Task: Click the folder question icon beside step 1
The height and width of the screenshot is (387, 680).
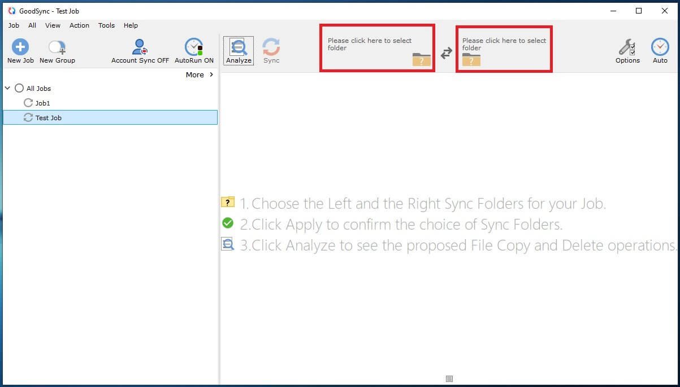Action: point(228,202)
